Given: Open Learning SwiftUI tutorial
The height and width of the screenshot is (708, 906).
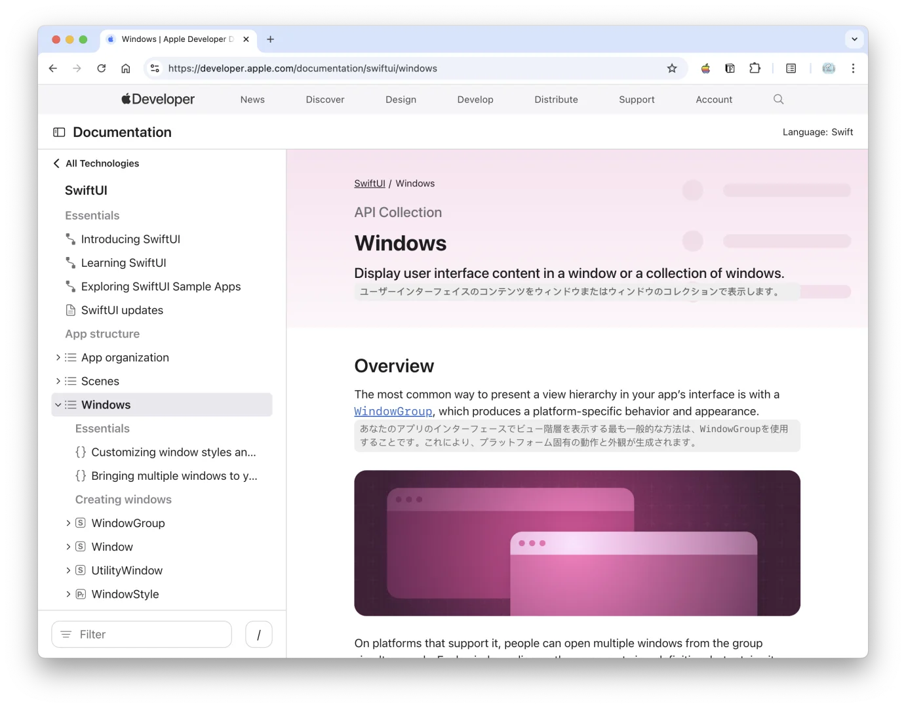Looking at the screenshot, I should (123, 263).
